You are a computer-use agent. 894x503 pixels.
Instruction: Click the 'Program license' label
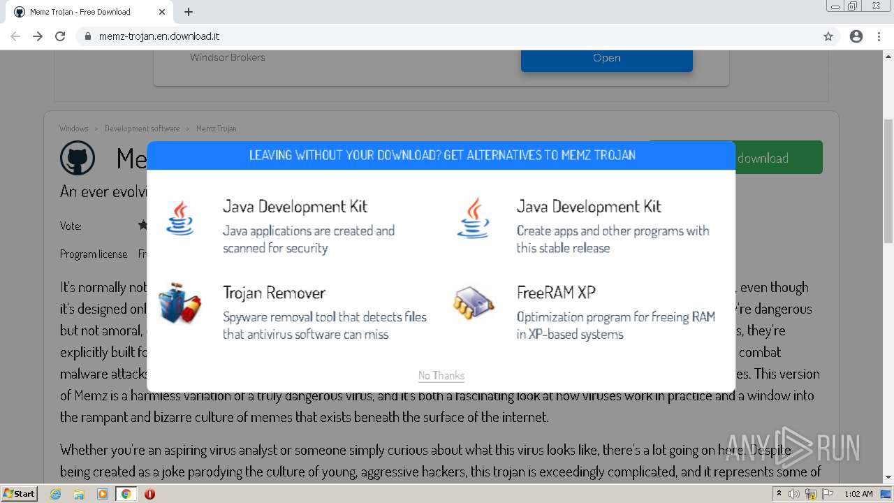94,254
